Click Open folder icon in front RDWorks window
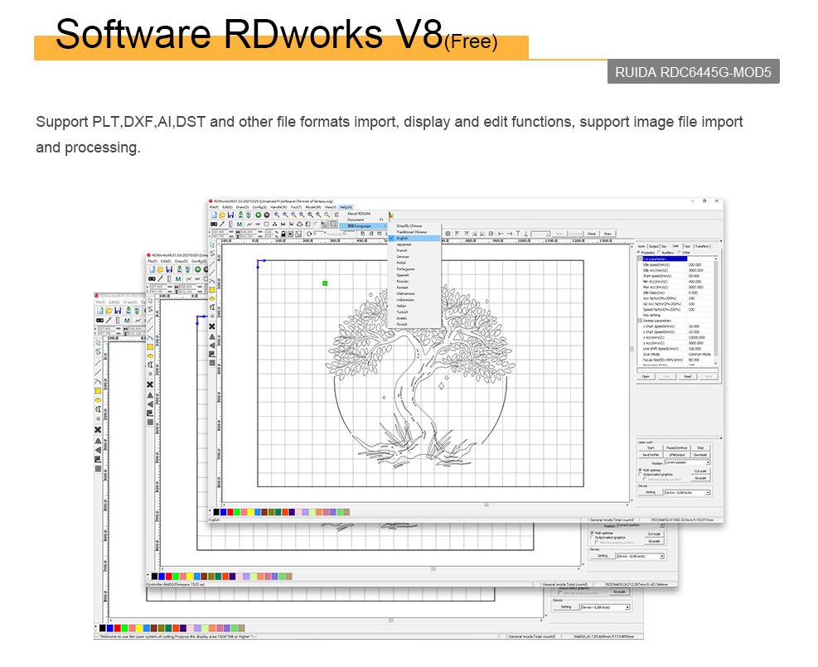 click(222, 215)
